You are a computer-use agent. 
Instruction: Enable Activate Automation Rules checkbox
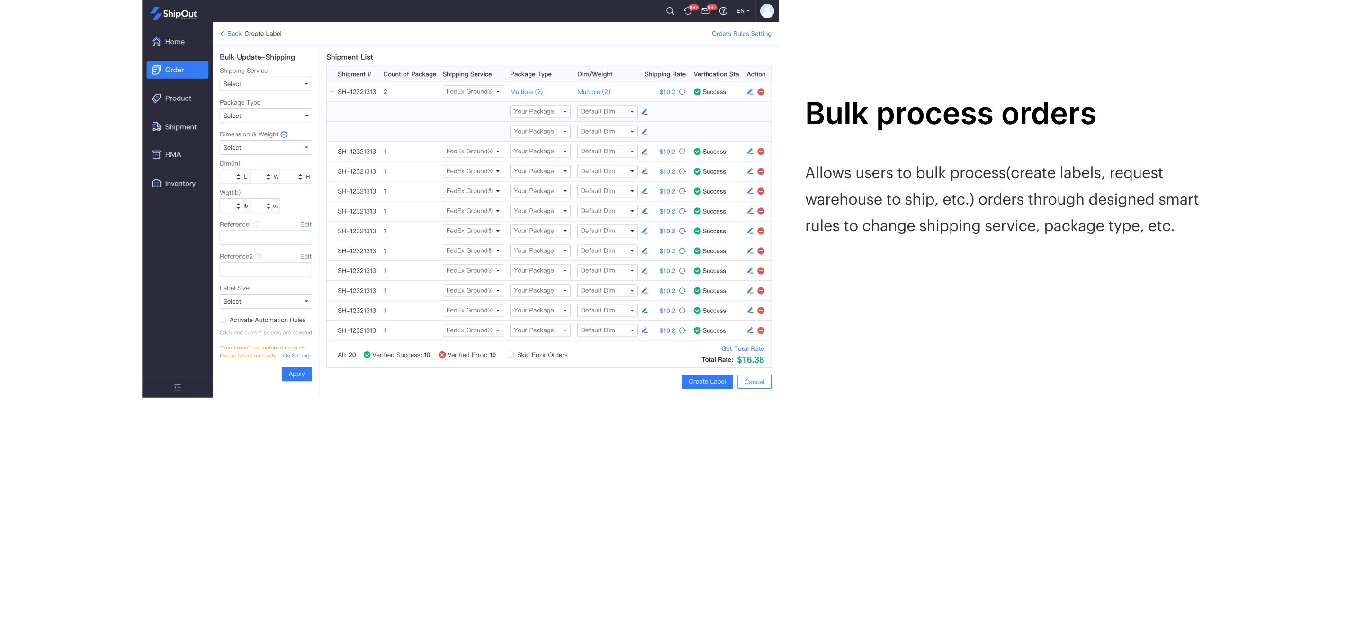pos(223,320)
